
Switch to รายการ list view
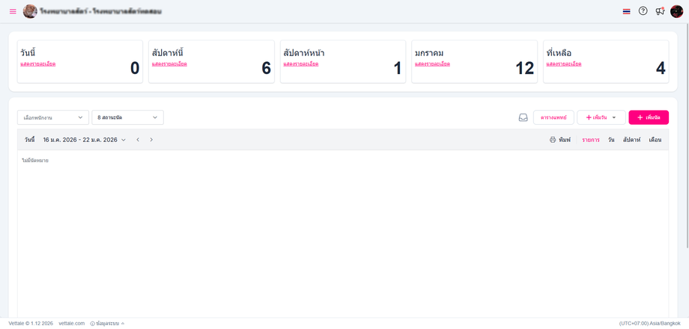[591, 140]
